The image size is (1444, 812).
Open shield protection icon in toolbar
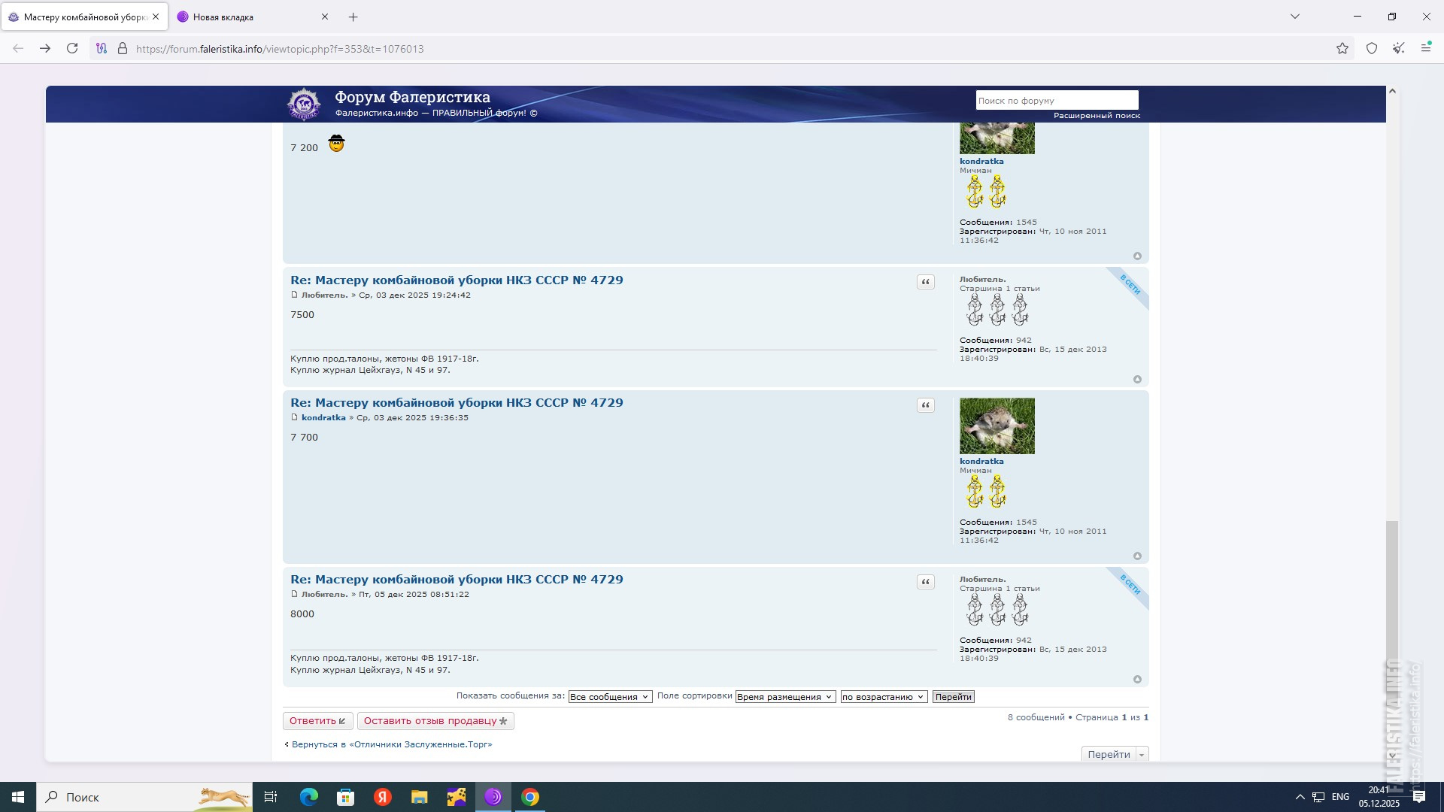click(x=1372, y=49)
